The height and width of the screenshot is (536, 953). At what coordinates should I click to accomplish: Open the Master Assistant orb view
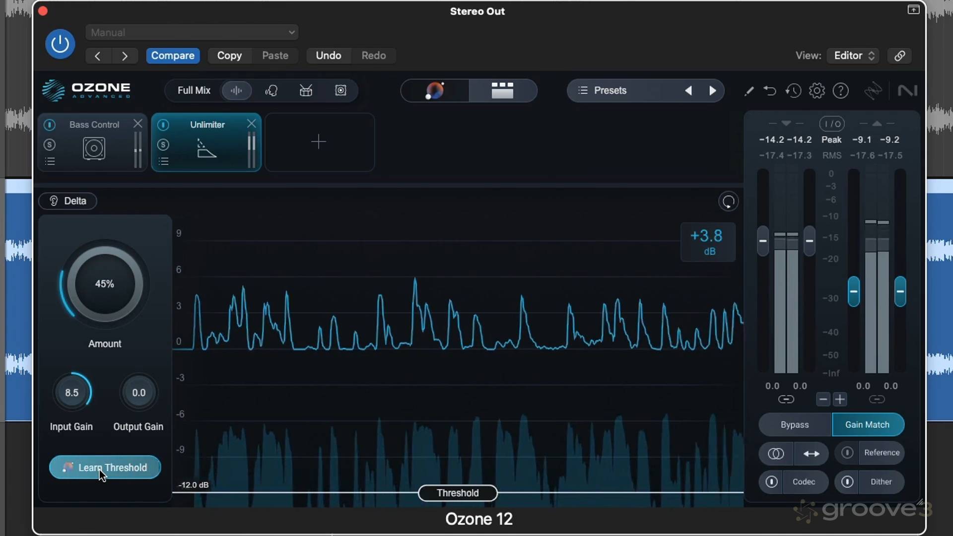[435, 90]
